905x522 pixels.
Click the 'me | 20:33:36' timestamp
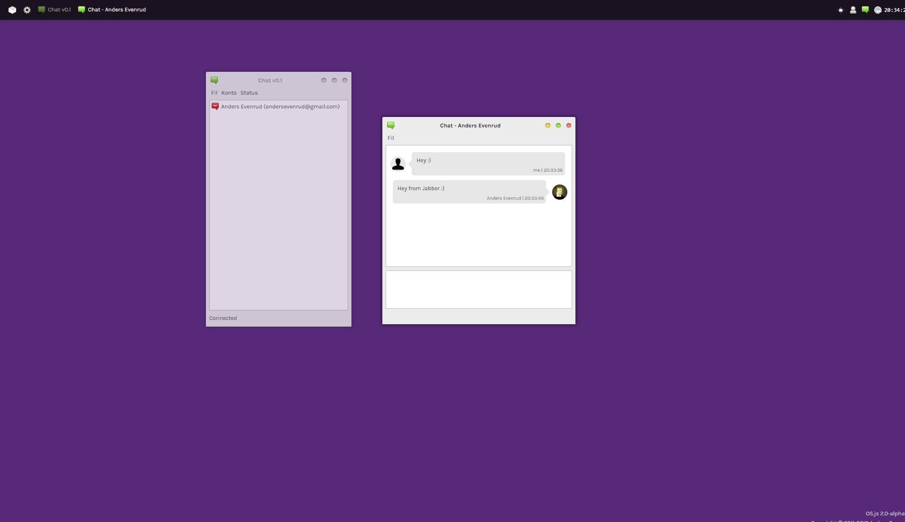click(x=548, y=170)
